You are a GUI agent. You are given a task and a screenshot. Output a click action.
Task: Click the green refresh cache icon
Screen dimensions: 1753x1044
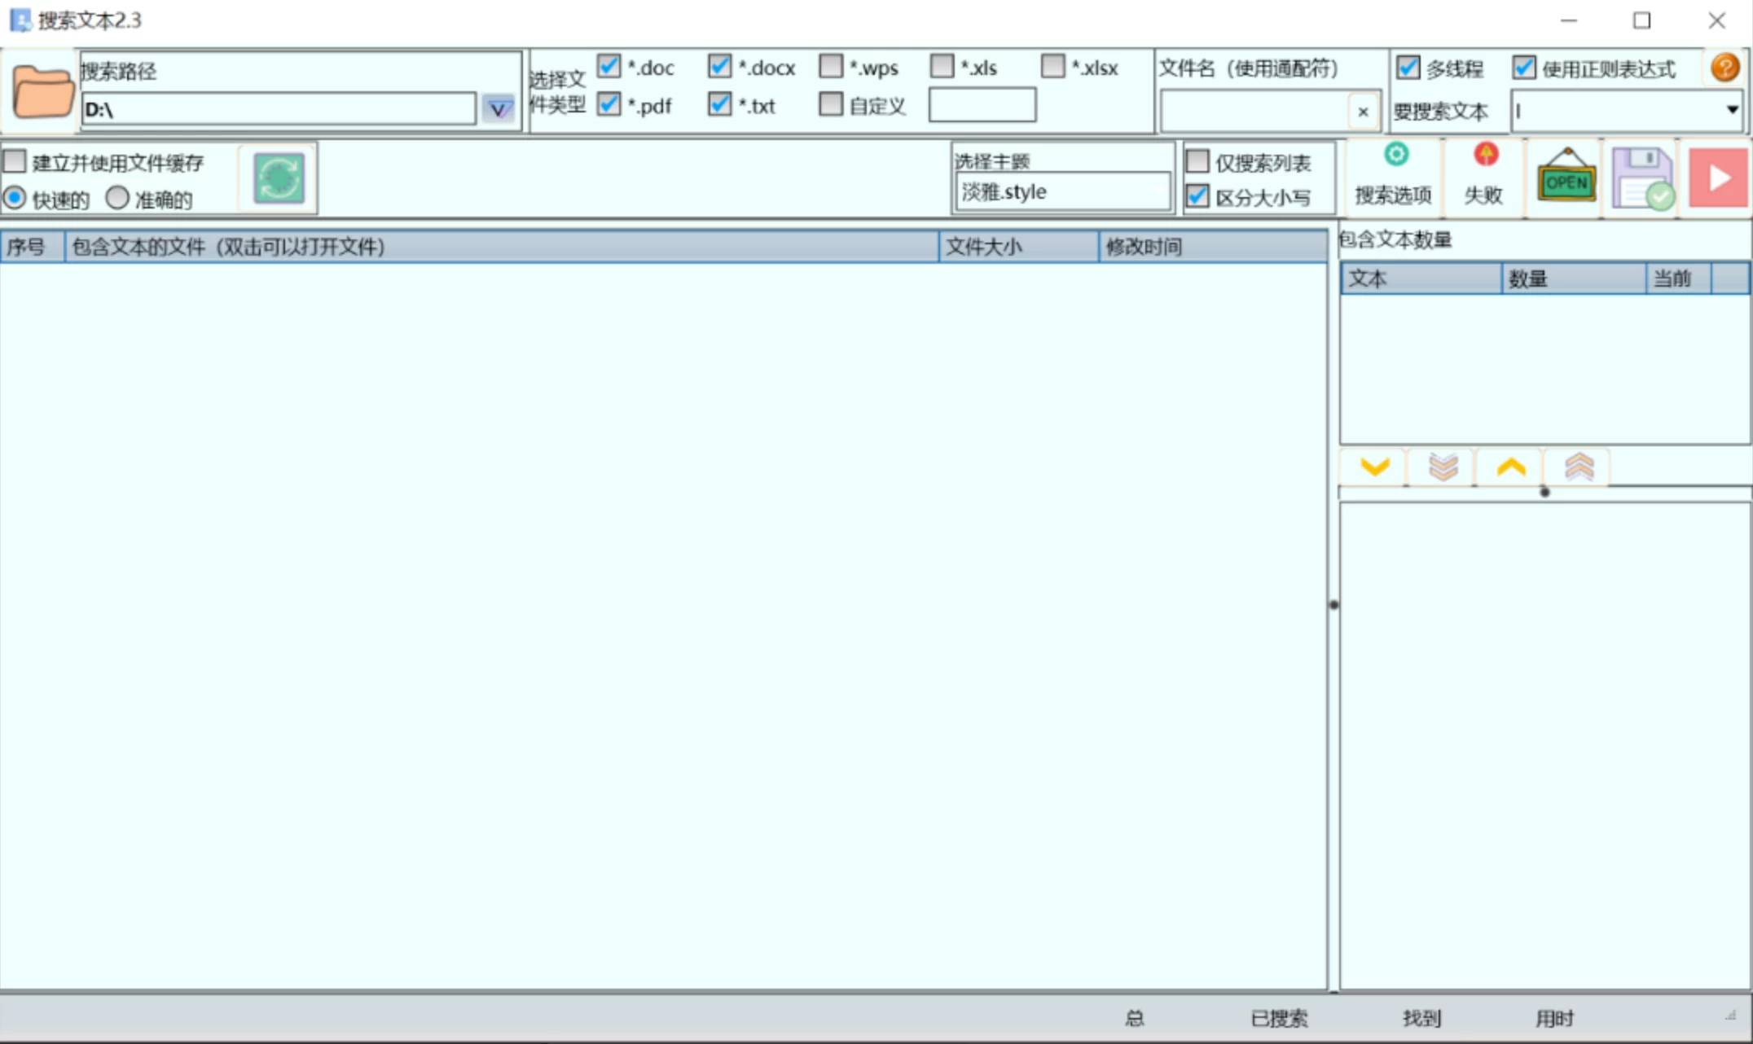[x=279, y=178]
